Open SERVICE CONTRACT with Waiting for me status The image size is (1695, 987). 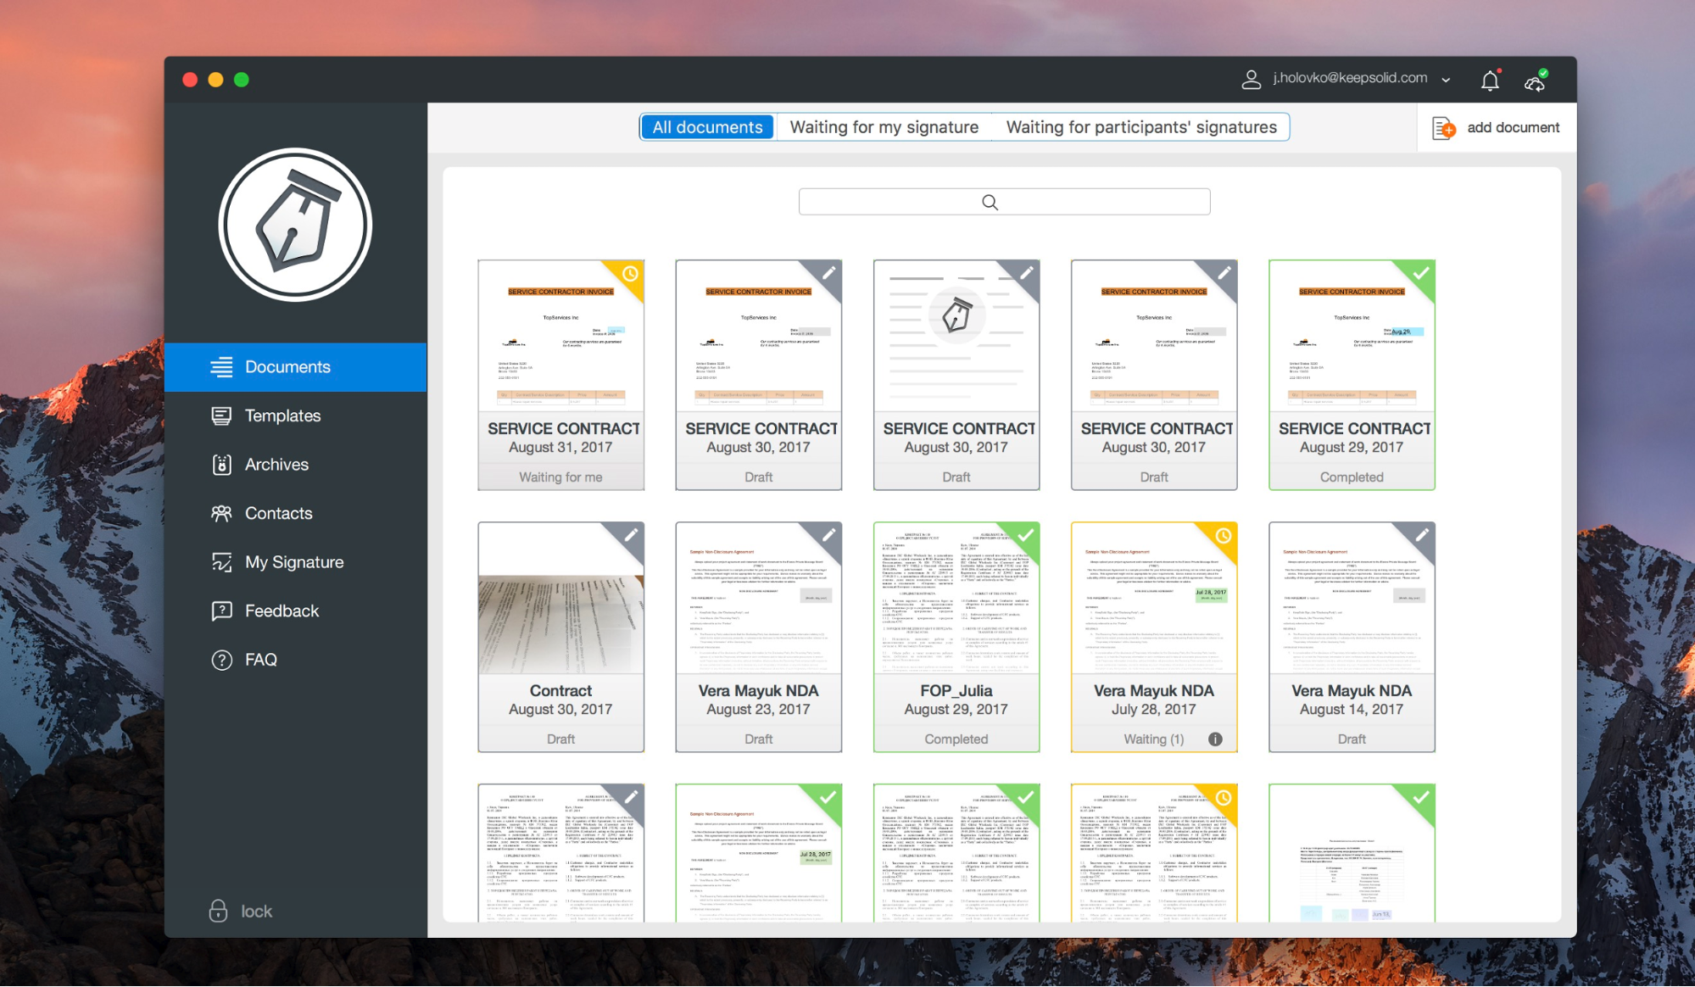[560, 374]
